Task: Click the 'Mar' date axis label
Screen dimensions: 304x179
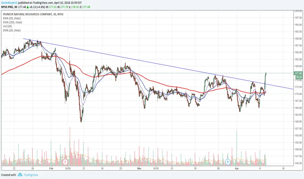Action: tap(139, 168)
